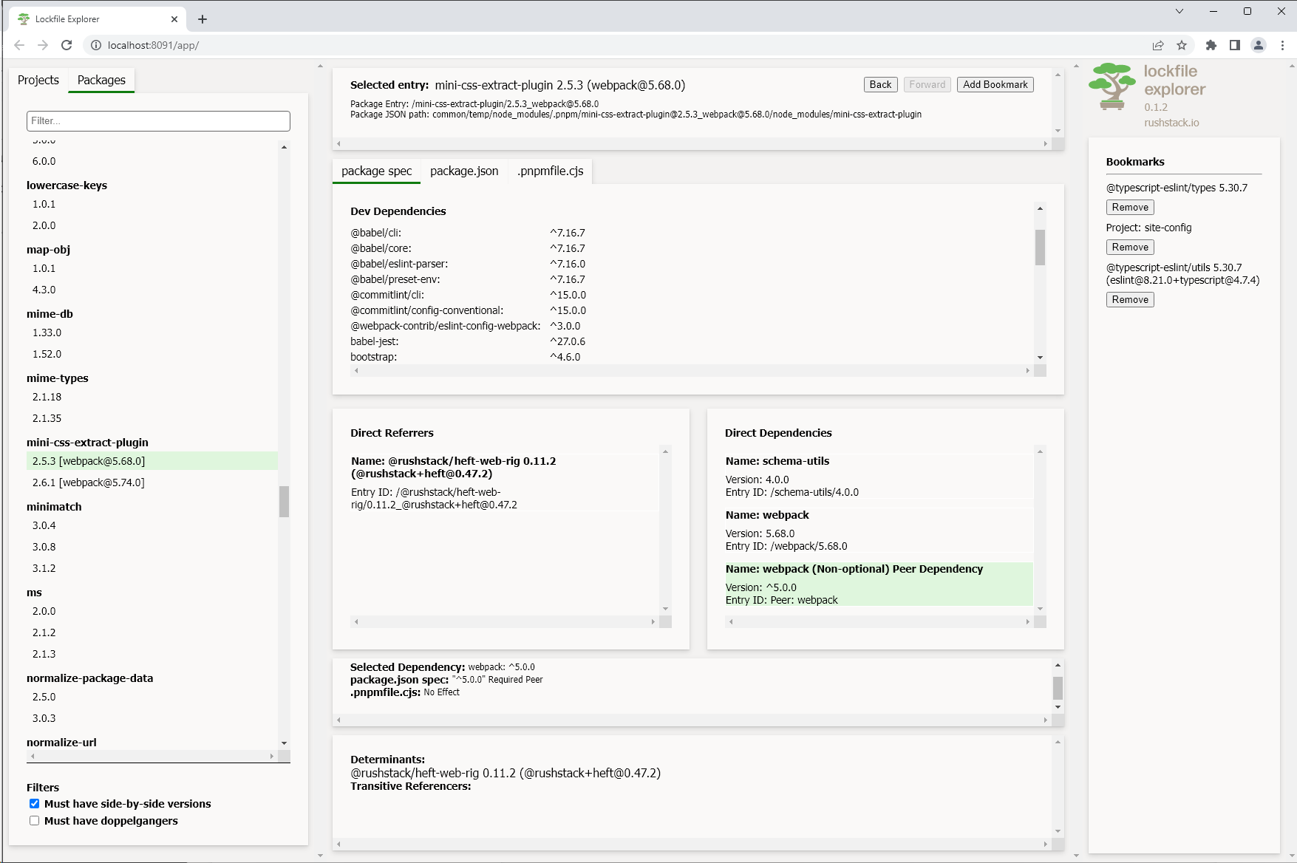Open the .pnpmfile.cjs tab

tap(551, 171)
